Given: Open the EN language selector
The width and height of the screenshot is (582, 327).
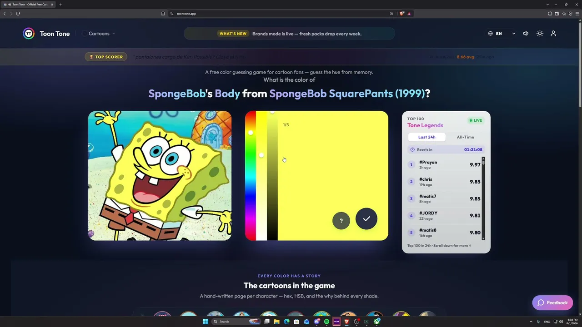Looking at the screenshot, I should pos(502,34).
